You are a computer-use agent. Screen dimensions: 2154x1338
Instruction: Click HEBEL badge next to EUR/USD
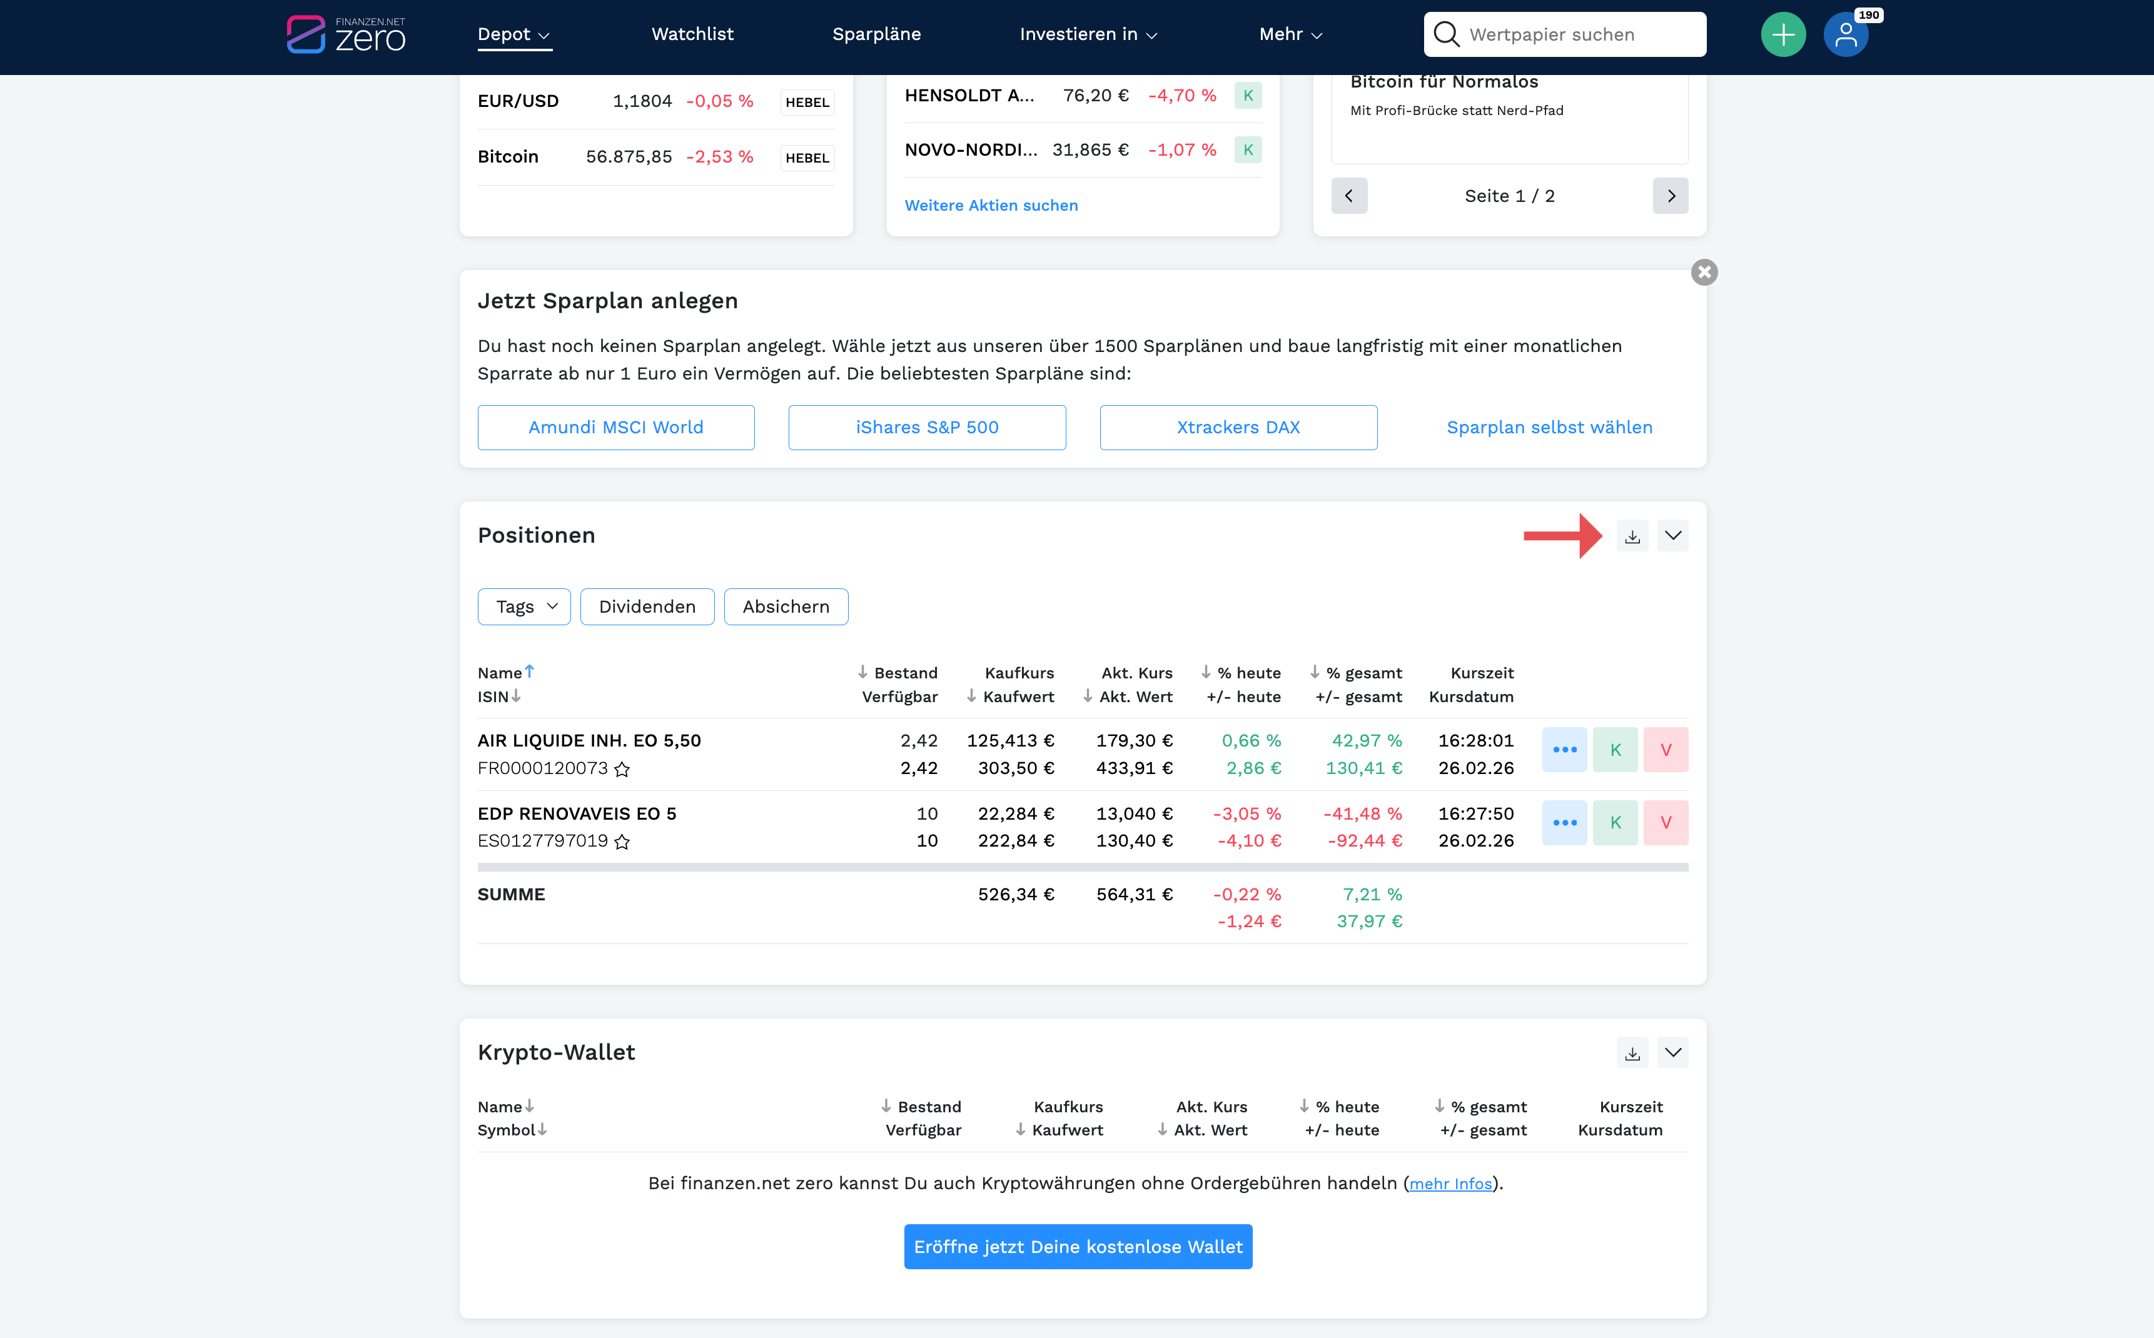coord(807,102)
